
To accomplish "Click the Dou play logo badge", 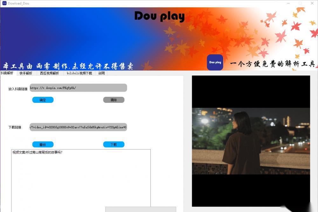I will pos(215,63).
